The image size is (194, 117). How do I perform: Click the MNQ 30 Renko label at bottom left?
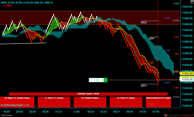[7, 115]
